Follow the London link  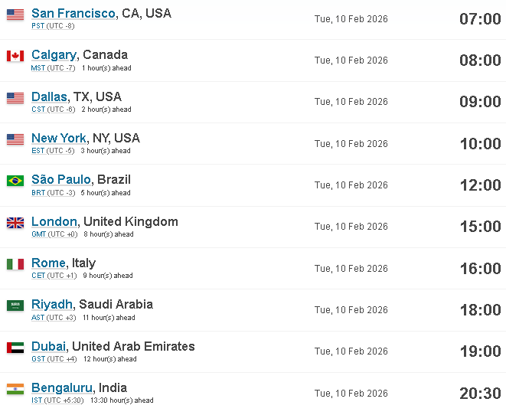54,222
